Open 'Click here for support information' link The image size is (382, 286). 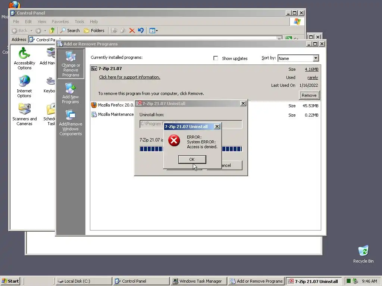pyautogui.click(x=129, y=77)
